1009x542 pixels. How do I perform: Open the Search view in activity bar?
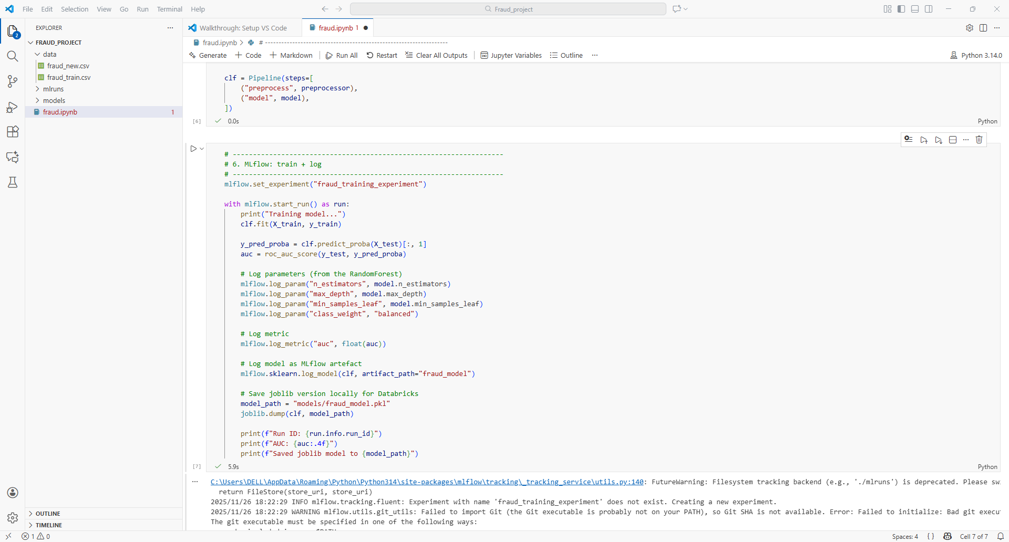pos(13,56)
